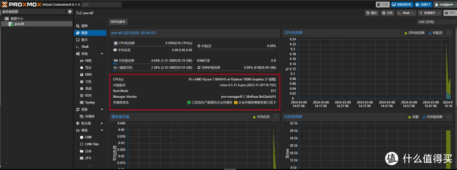Toggle IO延迟 legend series in chart
The width and height of the screenshot is (457, 170).
coord(436,33)
